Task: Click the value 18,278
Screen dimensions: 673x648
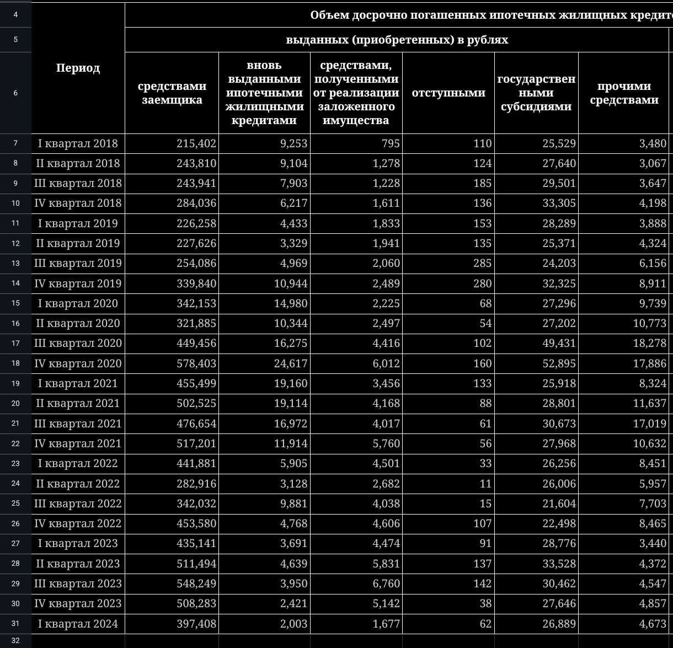Action: tap(624, 343)
